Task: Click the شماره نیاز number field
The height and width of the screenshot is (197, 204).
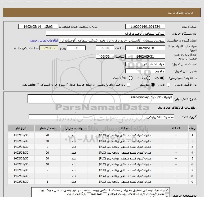Action: point(145,27)
